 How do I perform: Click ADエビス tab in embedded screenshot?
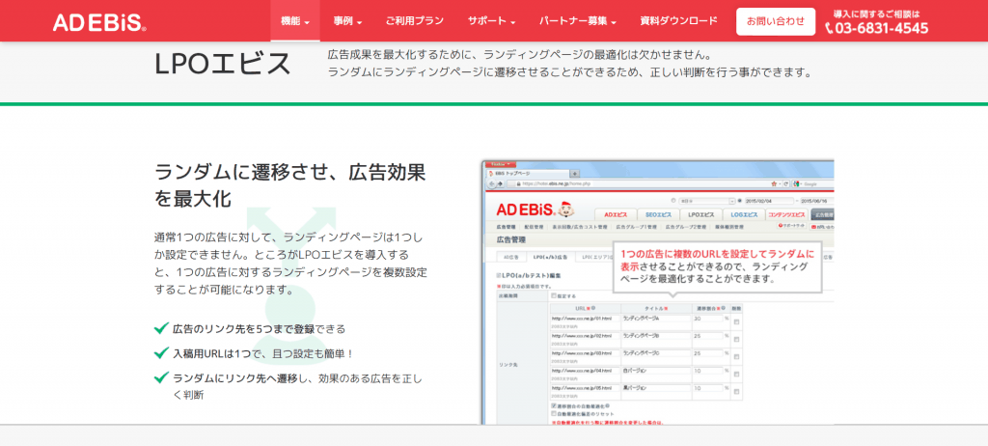click(x=615, y=214)
